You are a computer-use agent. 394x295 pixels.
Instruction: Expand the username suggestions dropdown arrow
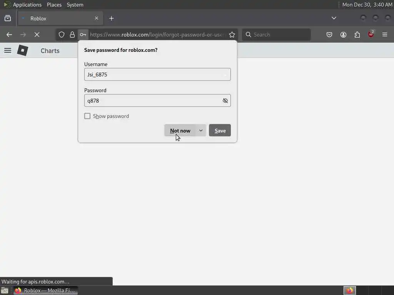(x=225, y=75)
